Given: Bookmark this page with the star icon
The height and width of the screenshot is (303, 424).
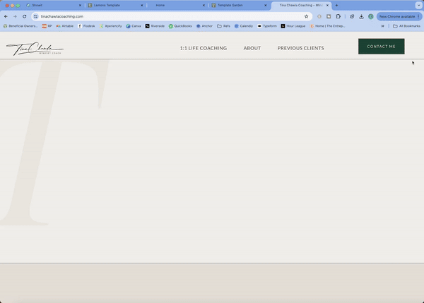Looking at the screenshot, I should (x=306, y=16).
